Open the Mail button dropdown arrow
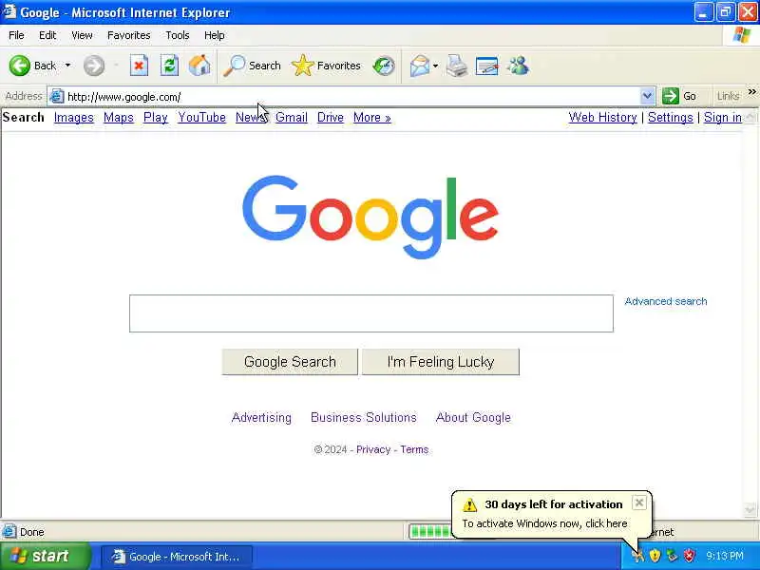This screenshot has width=760, height=570. click(435, 66)
